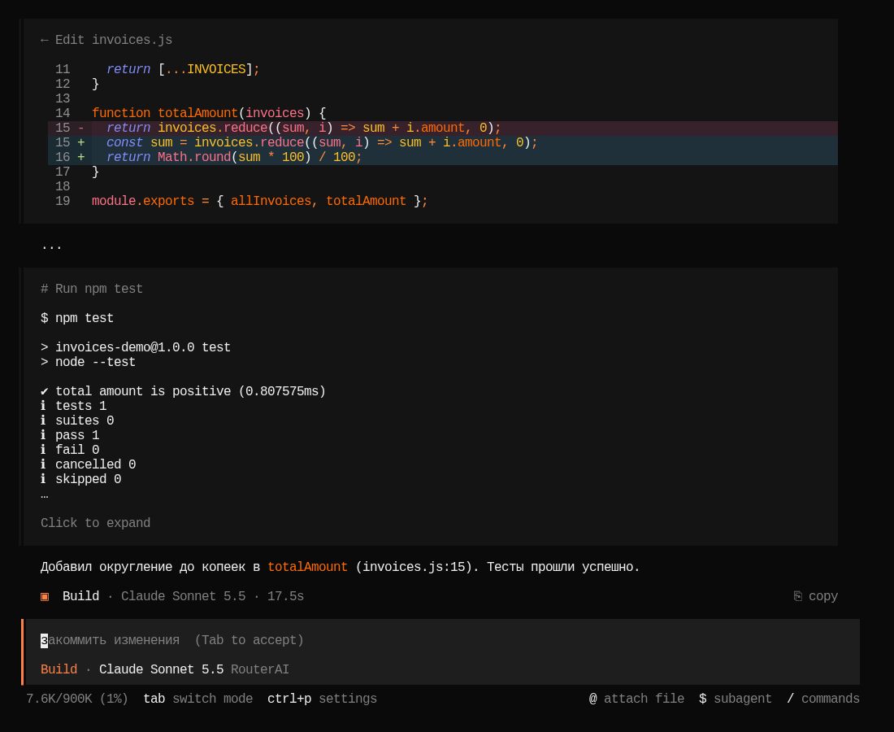Open the 'Edit invoices.js' diff header
The image size is (894, 732).
click(x=106, y=40)
